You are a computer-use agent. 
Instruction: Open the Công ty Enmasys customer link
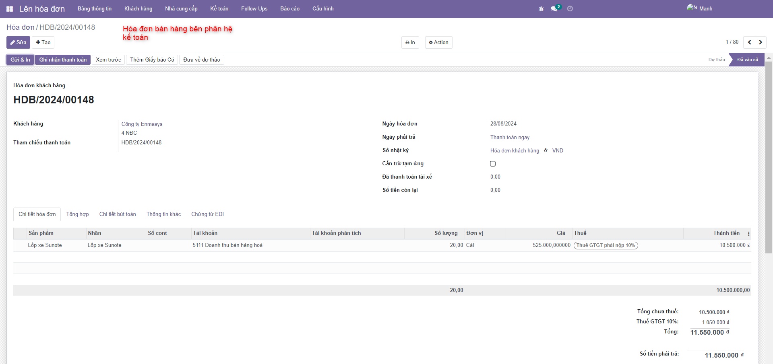(142, 124)
